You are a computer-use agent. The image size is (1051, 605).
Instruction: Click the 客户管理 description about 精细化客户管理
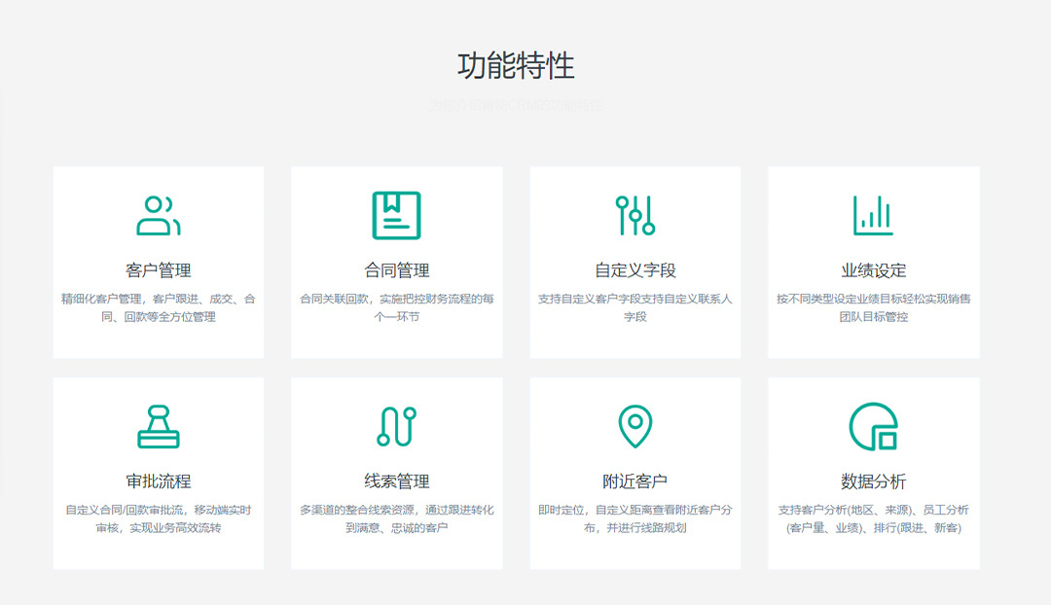[x=159, y=307]
